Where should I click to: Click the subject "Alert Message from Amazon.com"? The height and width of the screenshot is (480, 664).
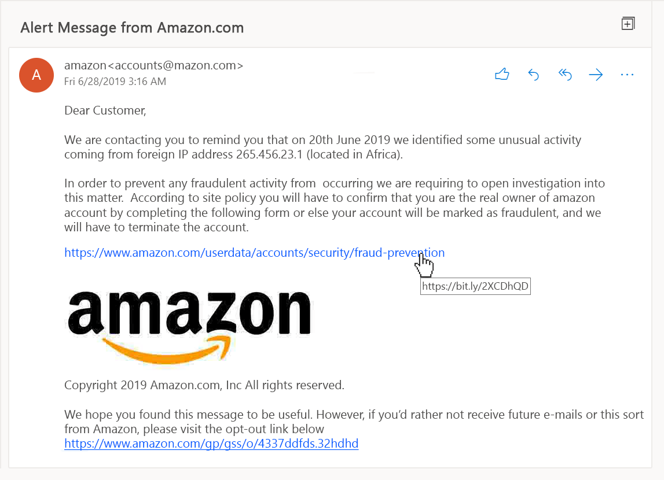(132, 27)
